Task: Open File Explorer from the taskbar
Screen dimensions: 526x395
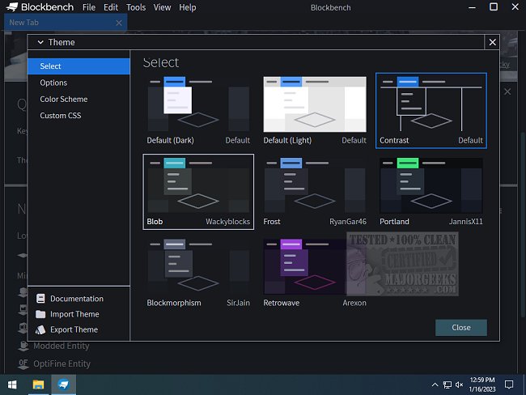Action: pyautogui.click(x=38, y=384)
